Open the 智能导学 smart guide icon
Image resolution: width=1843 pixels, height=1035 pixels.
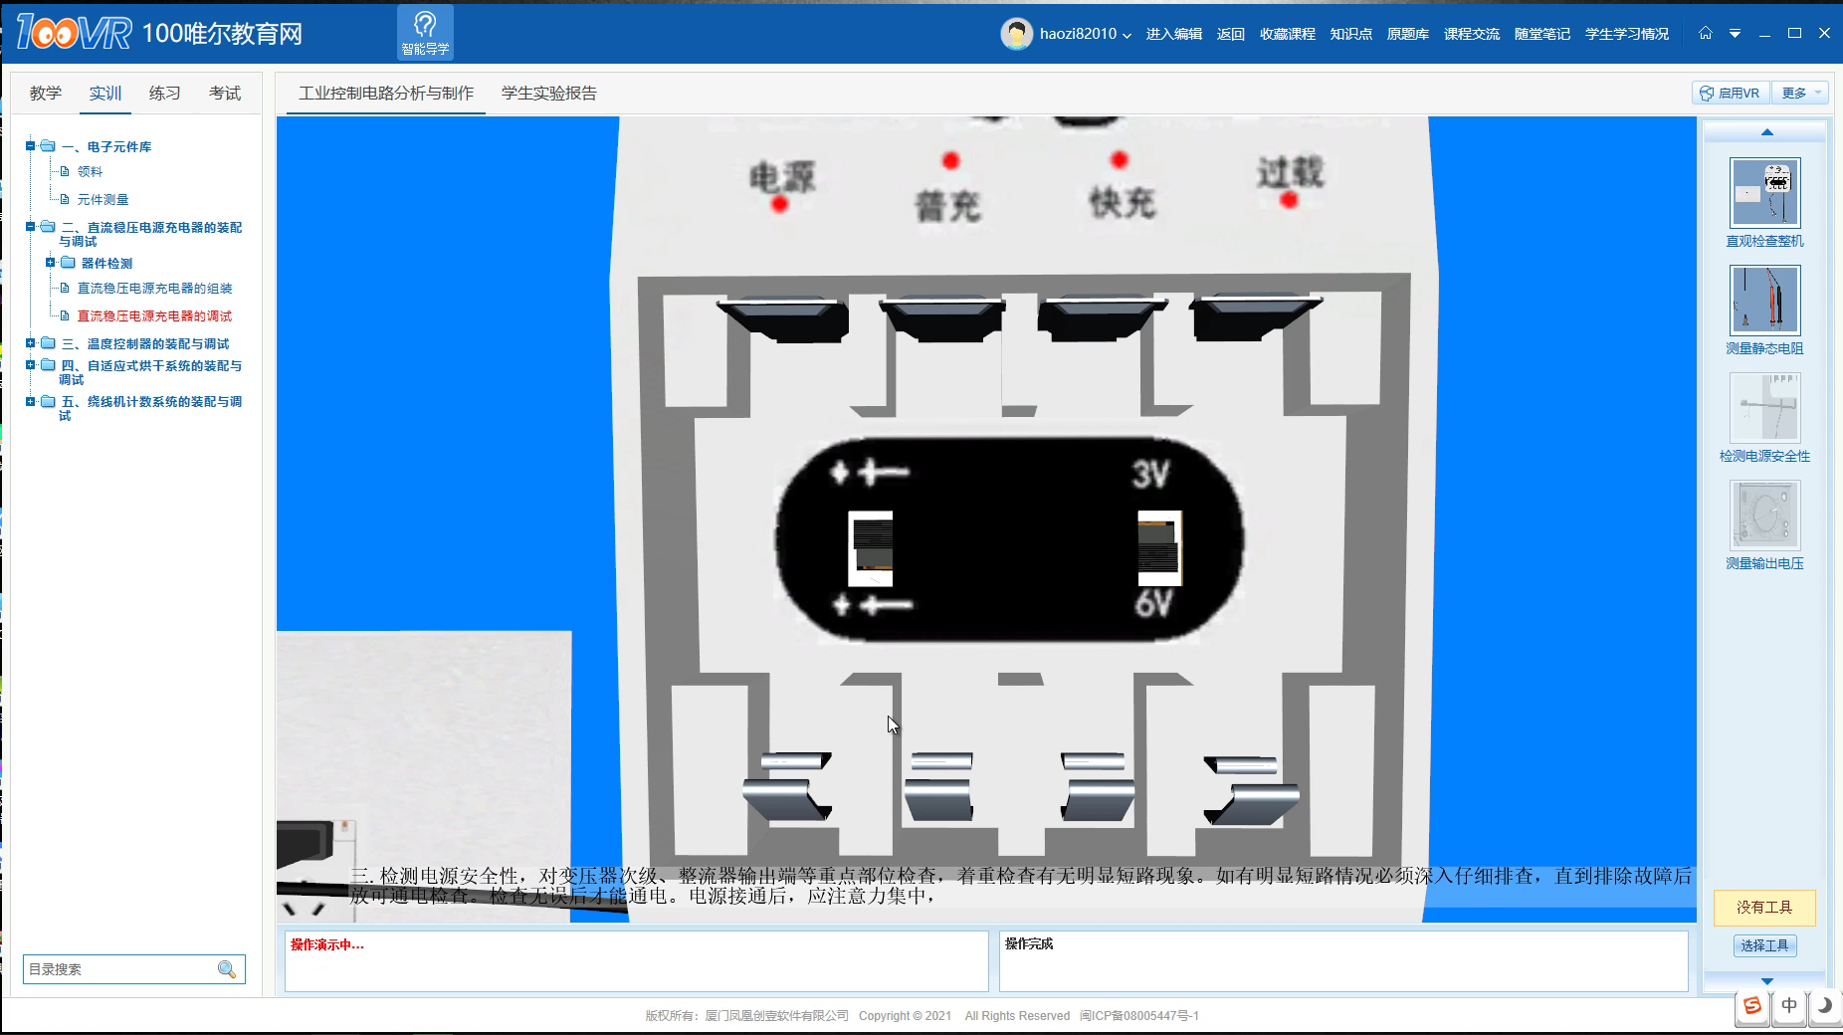[x=425, y=32]
